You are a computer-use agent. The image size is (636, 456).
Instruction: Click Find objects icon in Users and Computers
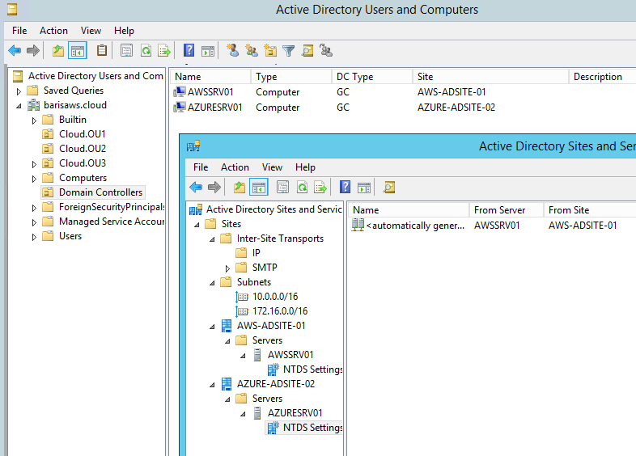[307, 51]
